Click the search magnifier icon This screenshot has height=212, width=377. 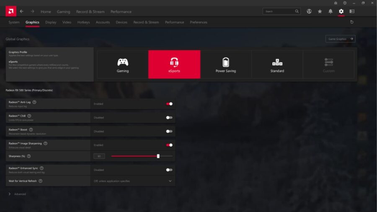[x=297, y=11]
